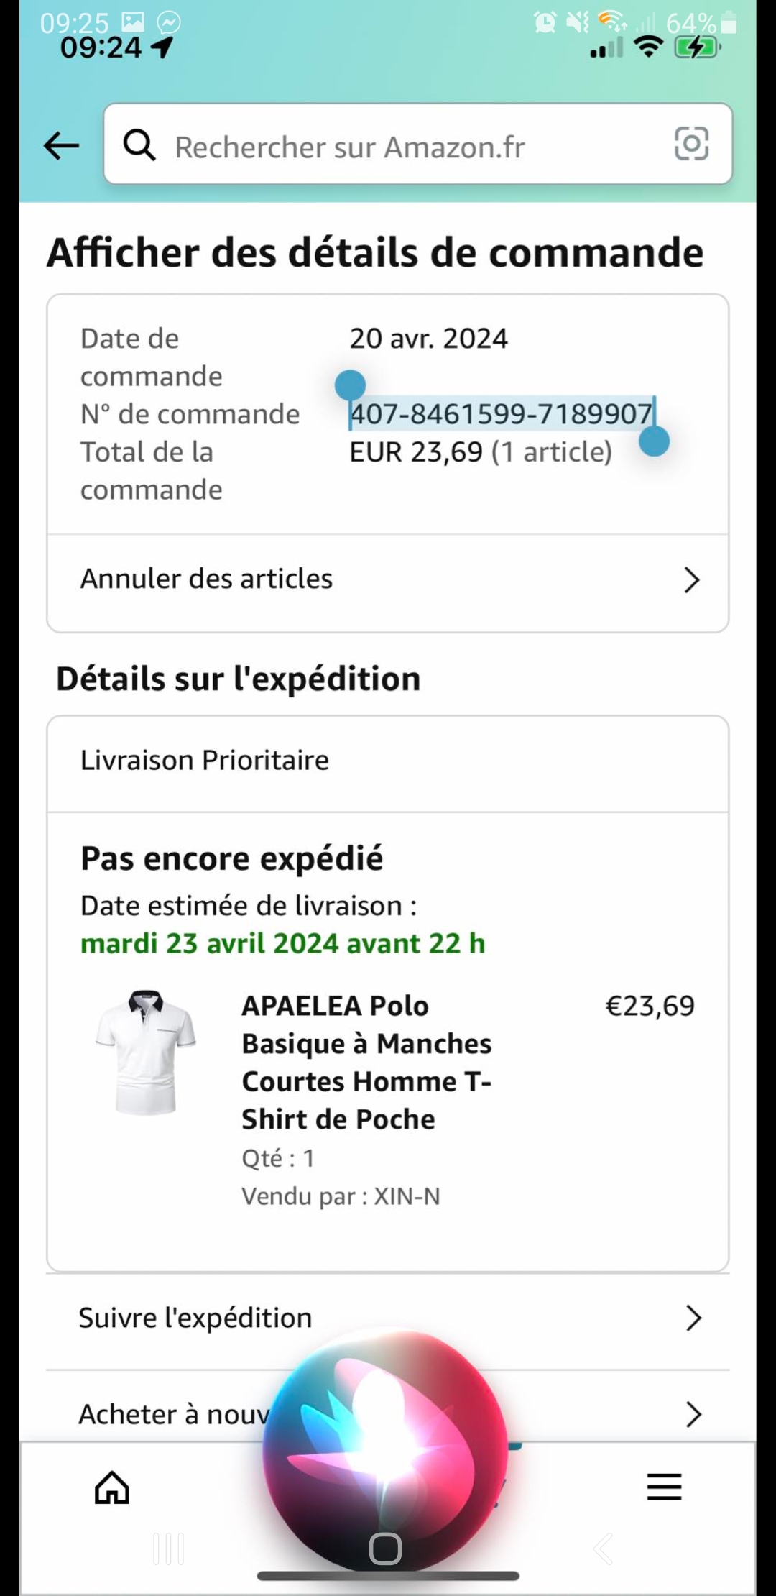Tap the Siri orb
The width and height of the screenshot is (776, 1596).
coord(385,1445)
